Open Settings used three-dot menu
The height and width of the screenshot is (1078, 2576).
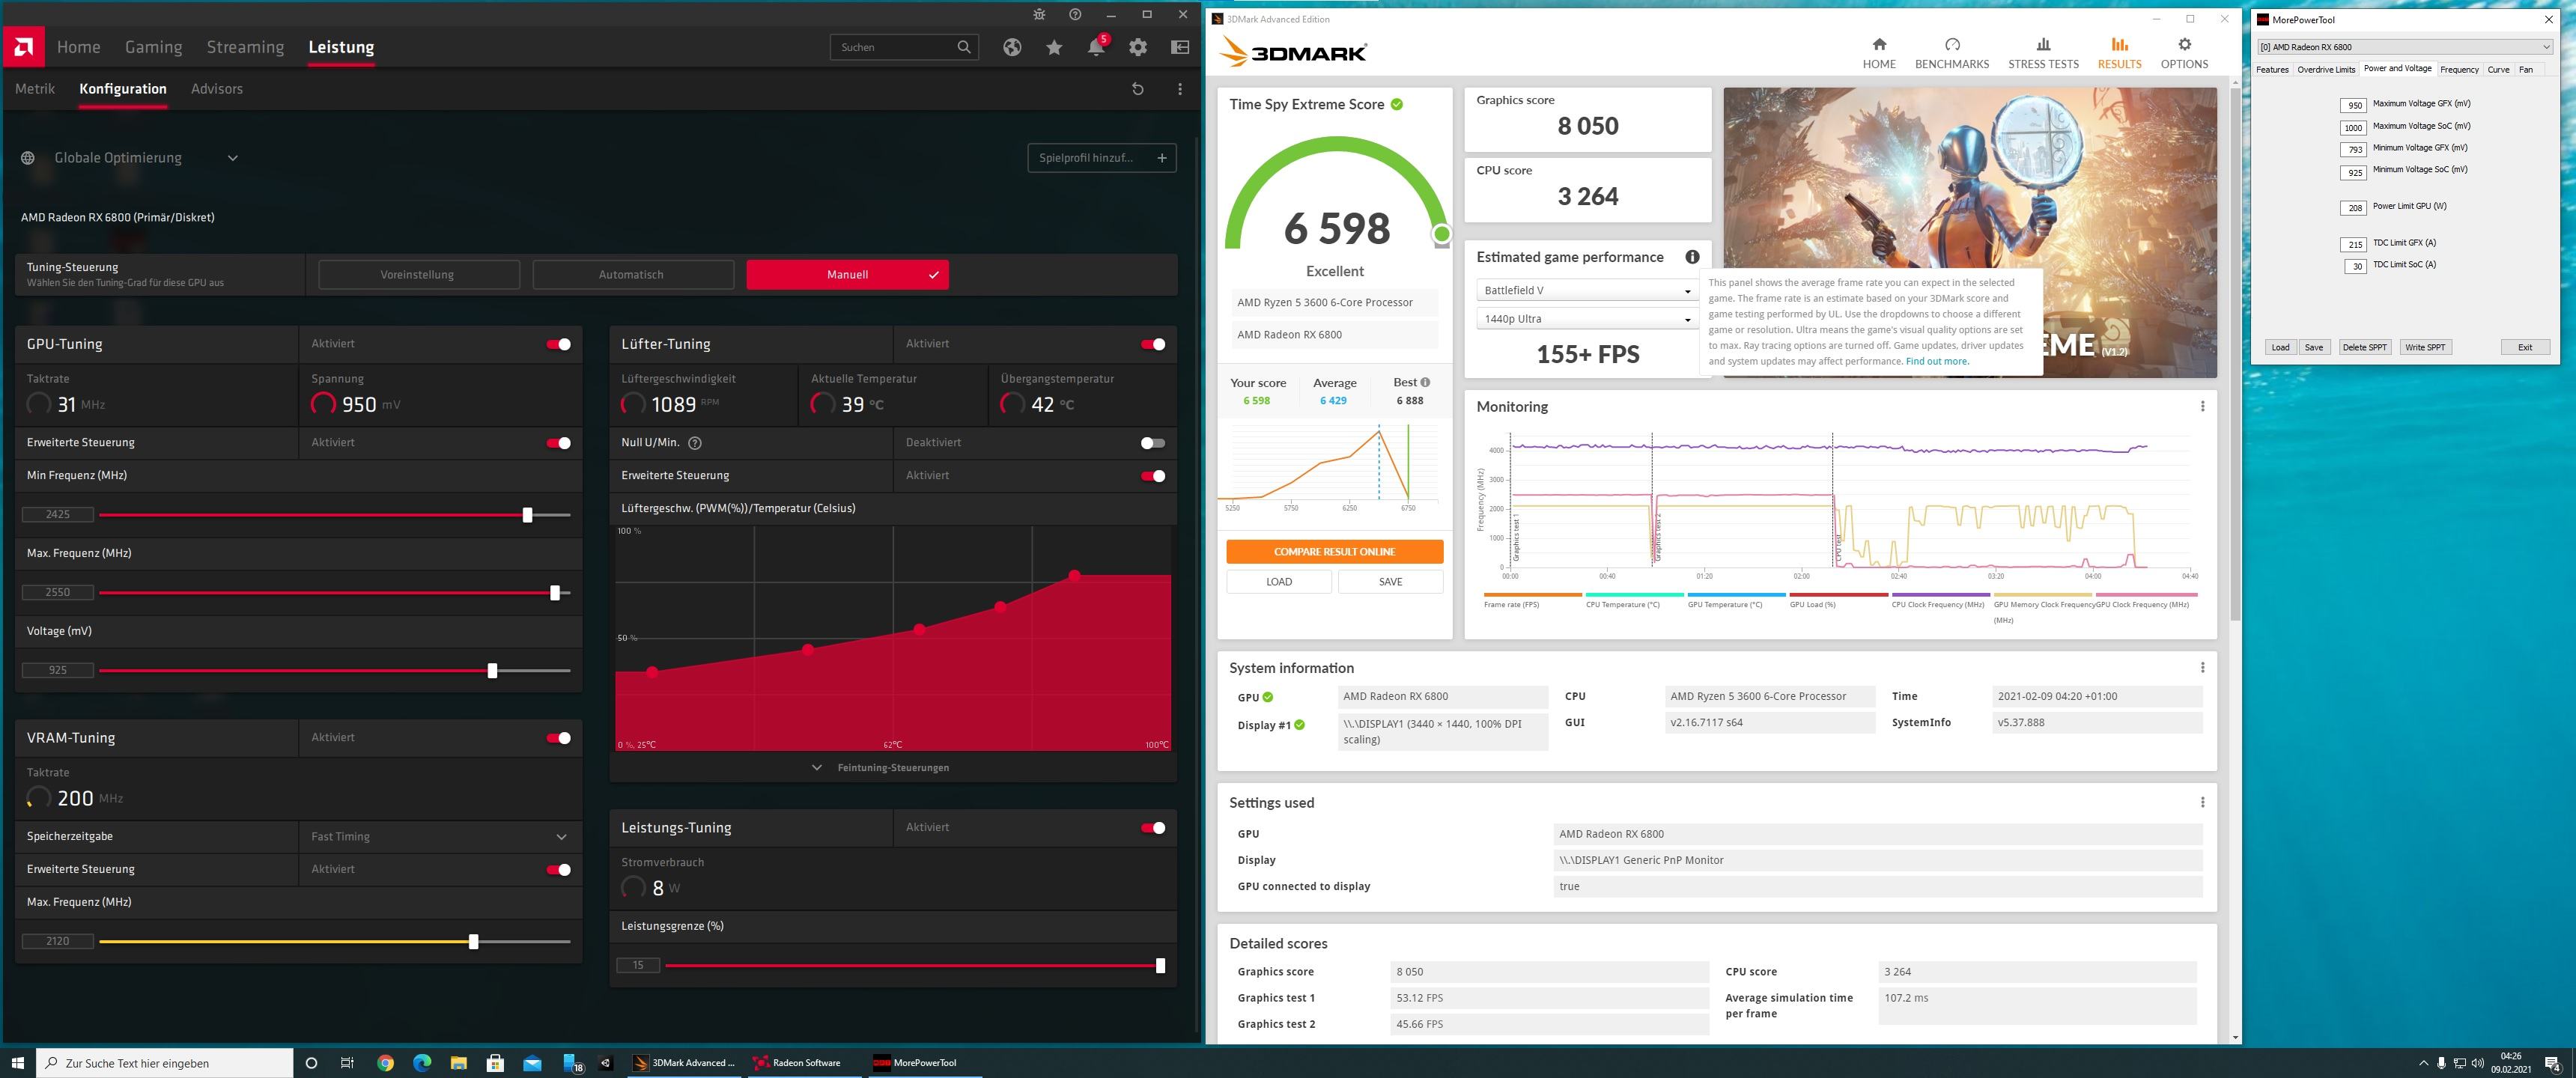2202,802
